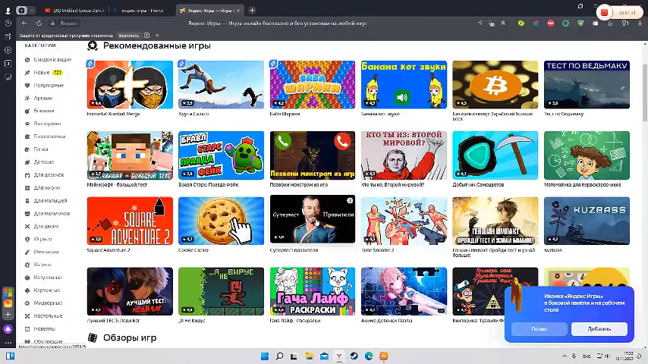The width and height of the screenshot is (648, 364).
Task: Click the Добавить button in the popup
Action: 599,329
